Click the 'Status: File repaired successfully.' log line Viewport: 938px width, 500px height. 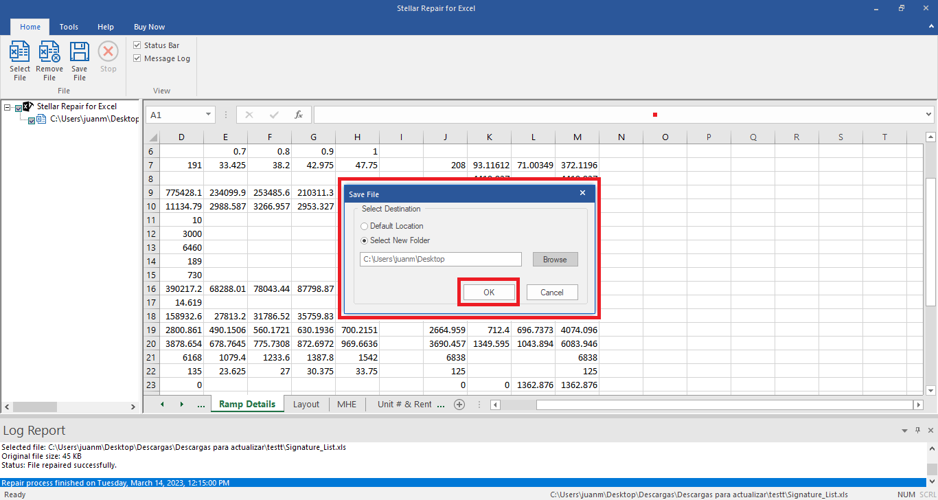(x=59, y=465)
